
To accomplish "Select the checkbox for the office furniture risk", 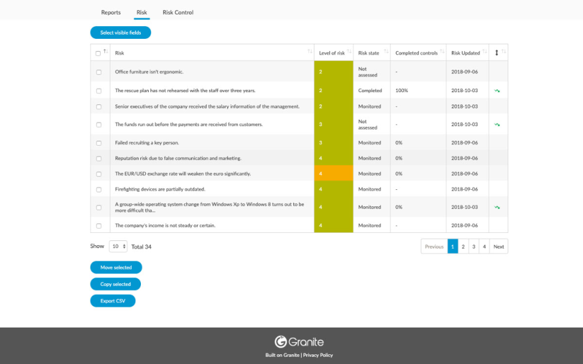I will [x=98, y=72].
